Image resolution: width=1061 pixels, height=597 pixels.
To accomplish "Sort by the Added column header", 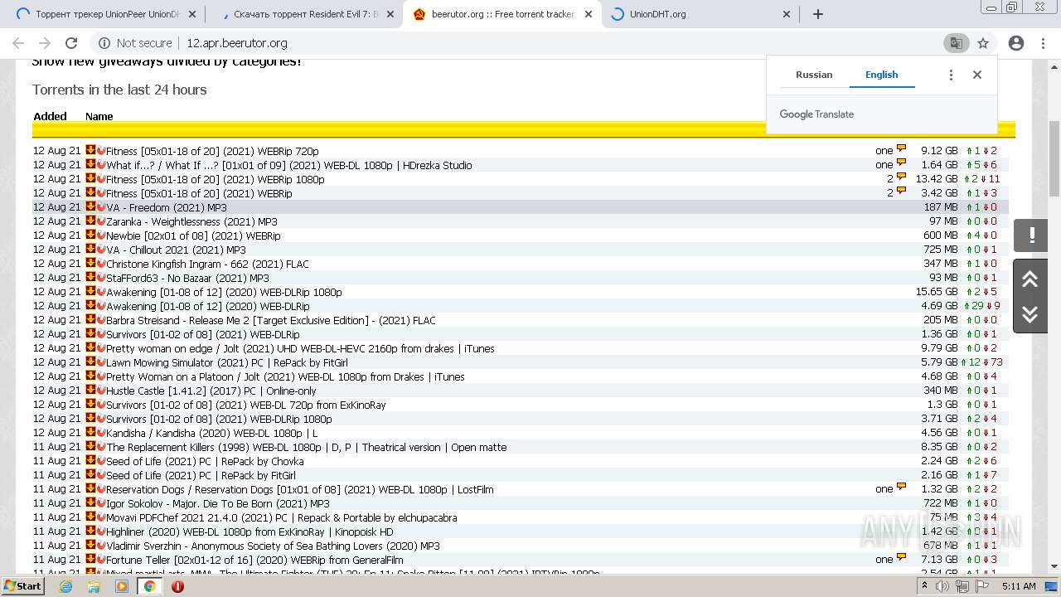I will coord(50,116).
